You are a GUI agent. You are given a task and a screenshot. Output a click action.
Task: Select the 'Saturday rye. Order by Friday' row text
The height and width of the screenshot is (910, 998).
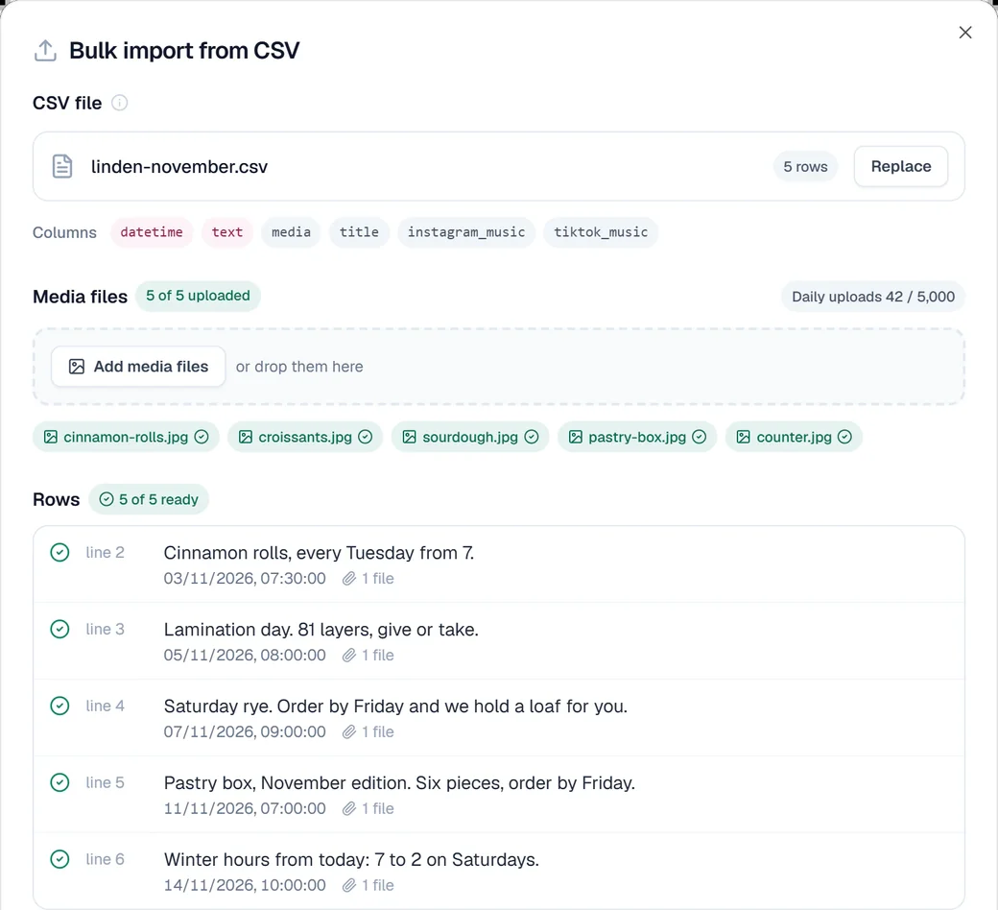point(396,706)
